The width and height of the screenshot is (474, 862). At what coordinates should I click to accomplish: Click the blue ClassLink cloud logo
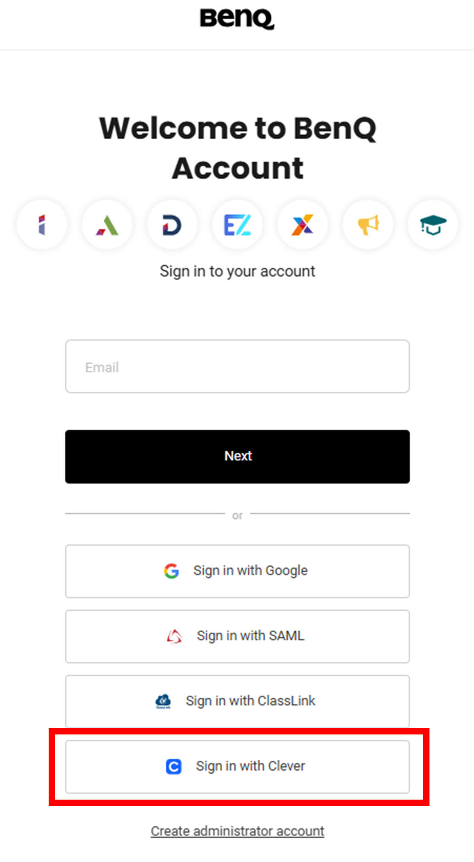pyautogui.click(x=163, y=701)
